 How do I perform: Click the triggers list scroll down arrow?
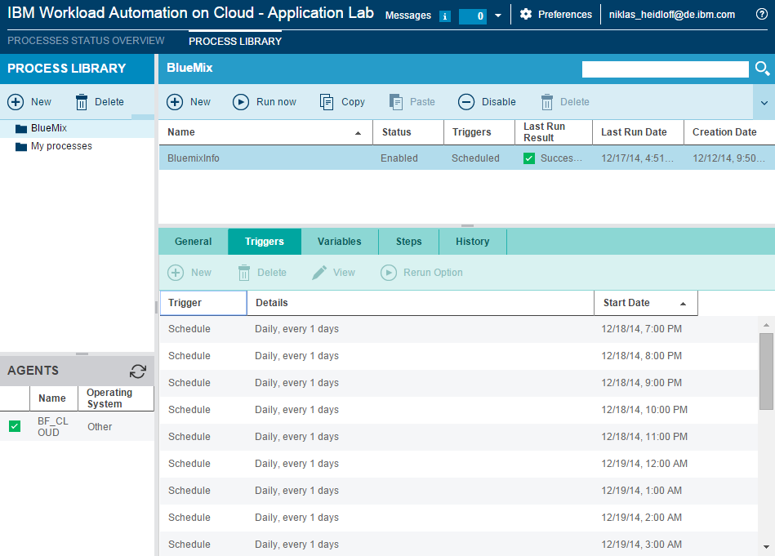[766, 546]
